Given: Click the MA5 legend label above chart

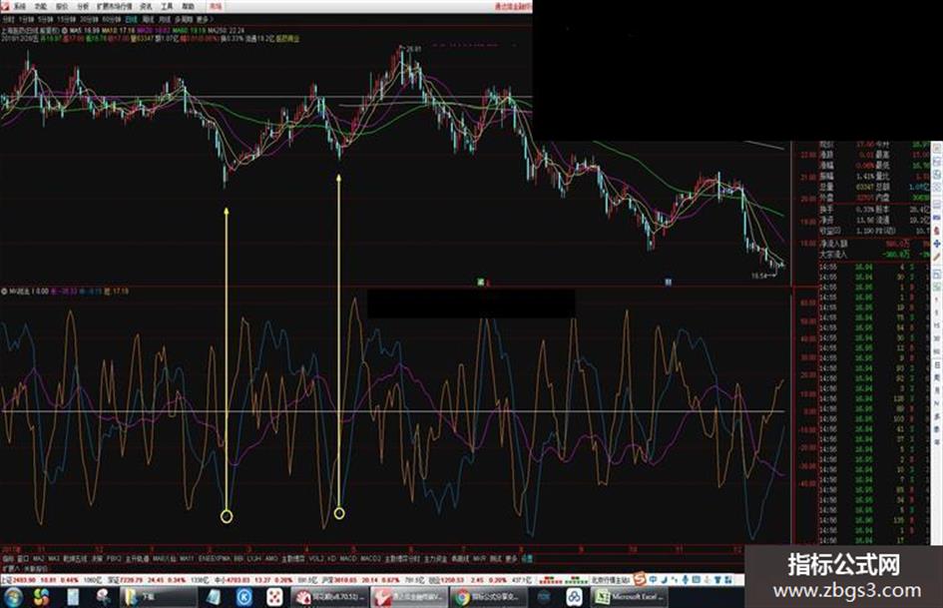Looking at the screenshot, I should 84,30.
